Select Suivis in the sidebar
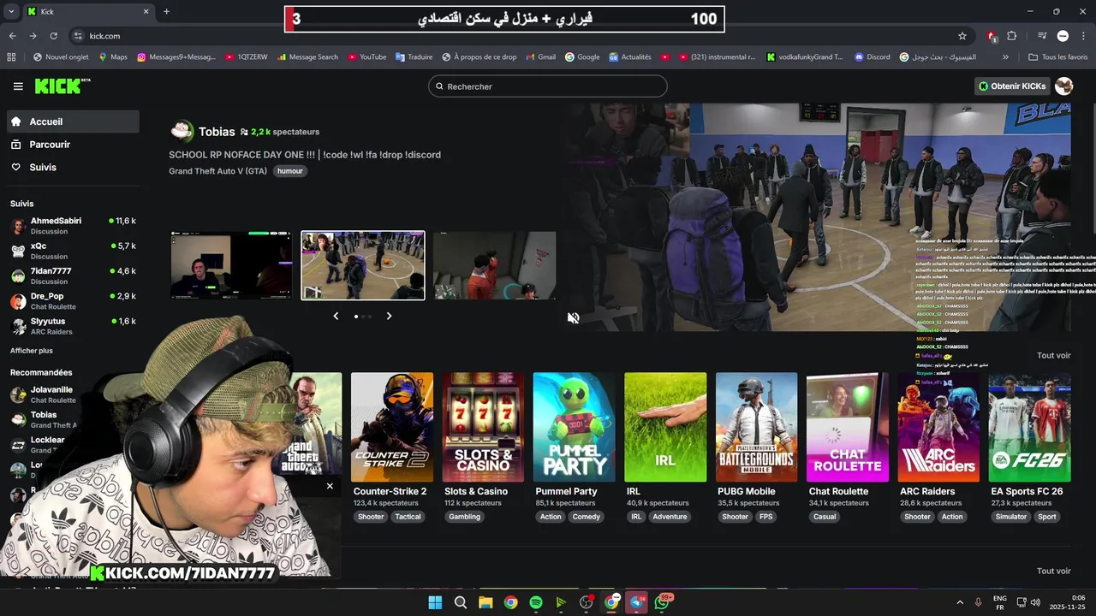This screenshot has width=1096, height=616. 74,167
